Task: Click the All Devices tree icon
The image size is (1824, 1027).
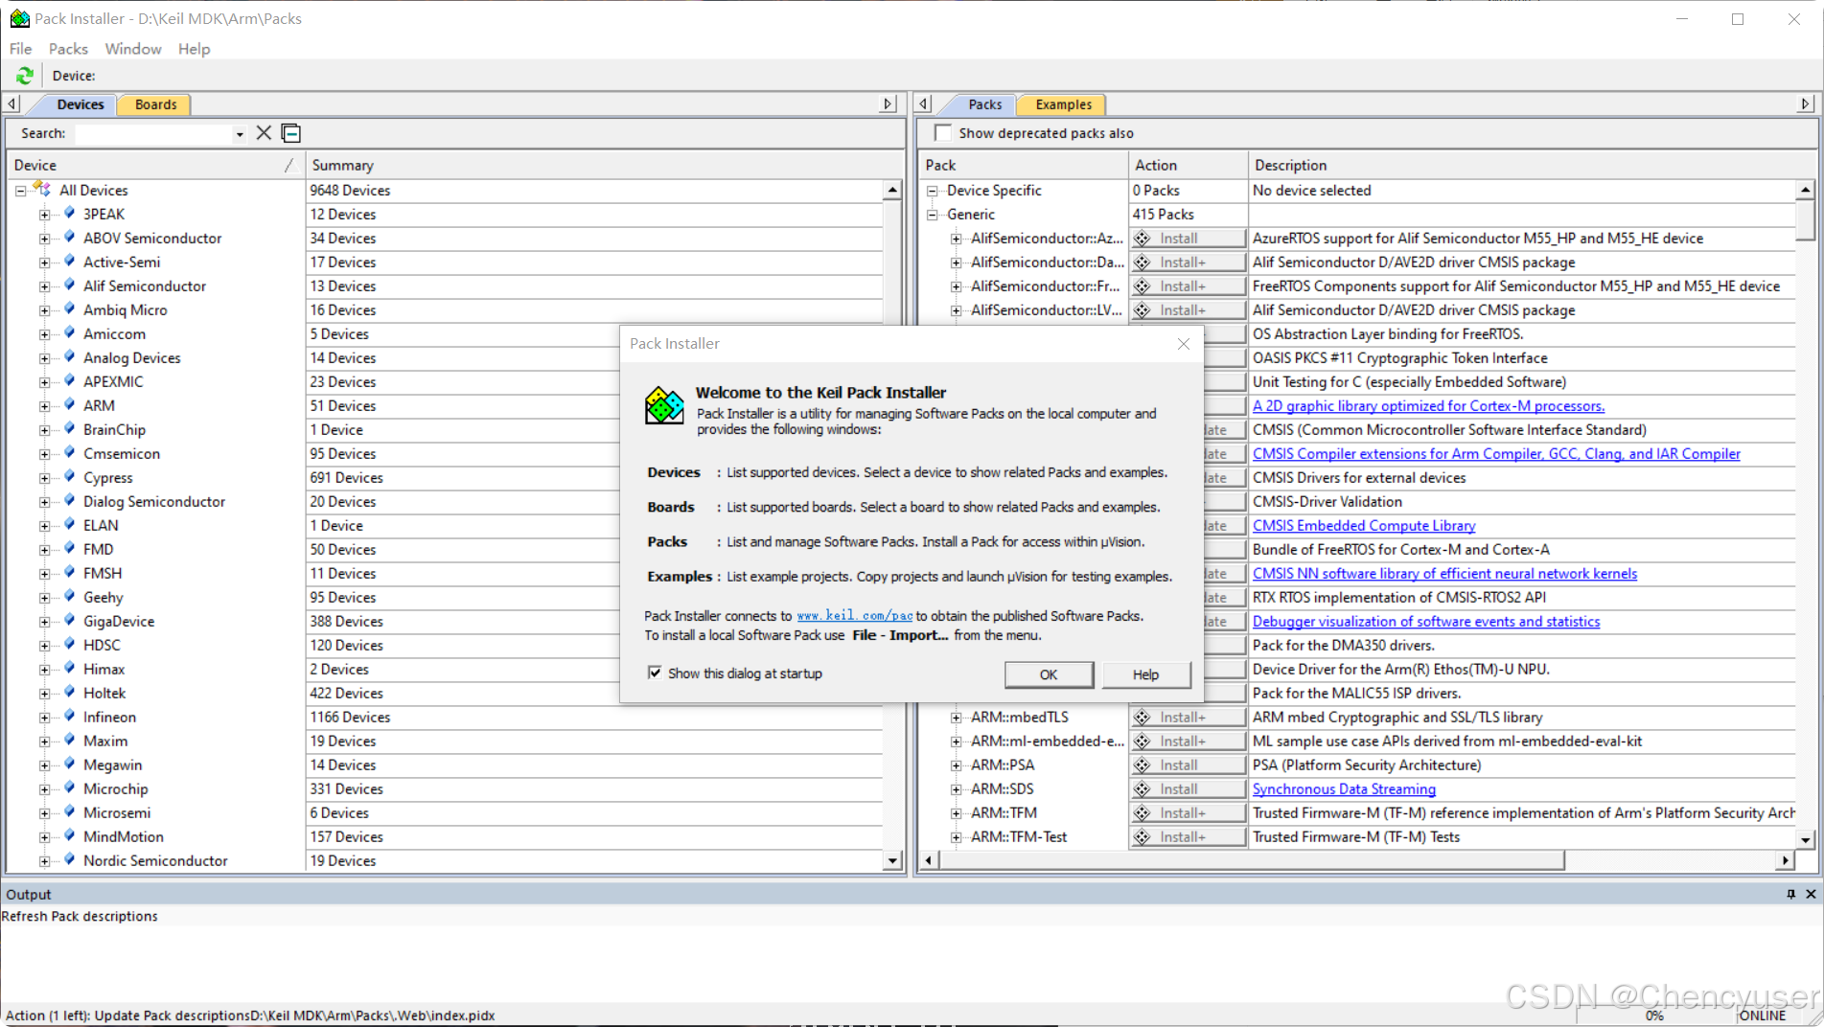Action: coord(42,189)
